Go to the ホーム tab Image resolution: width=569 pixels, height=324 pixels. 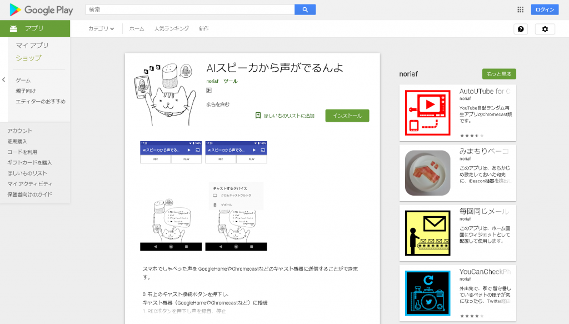coord(137,29)
